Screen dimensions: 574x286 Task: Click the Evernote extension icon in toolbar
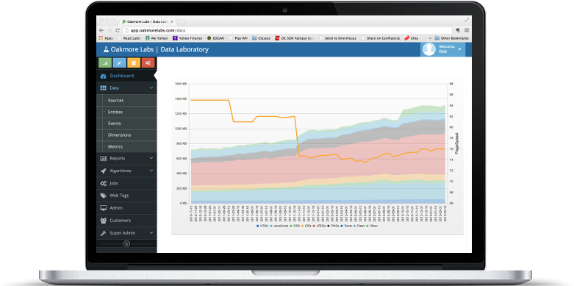(457, 30)
